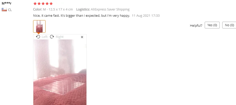Mark review not helpful with No (0)
The height and width of the screenshot is (105, 236).
[229, 25]
